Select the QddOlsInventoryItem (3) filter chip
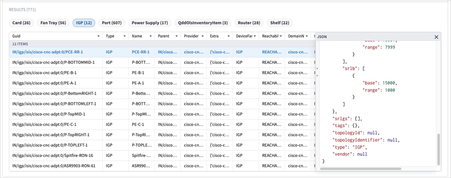The width and height of the screenshot is (451, 178). click(x=203, y=23)
